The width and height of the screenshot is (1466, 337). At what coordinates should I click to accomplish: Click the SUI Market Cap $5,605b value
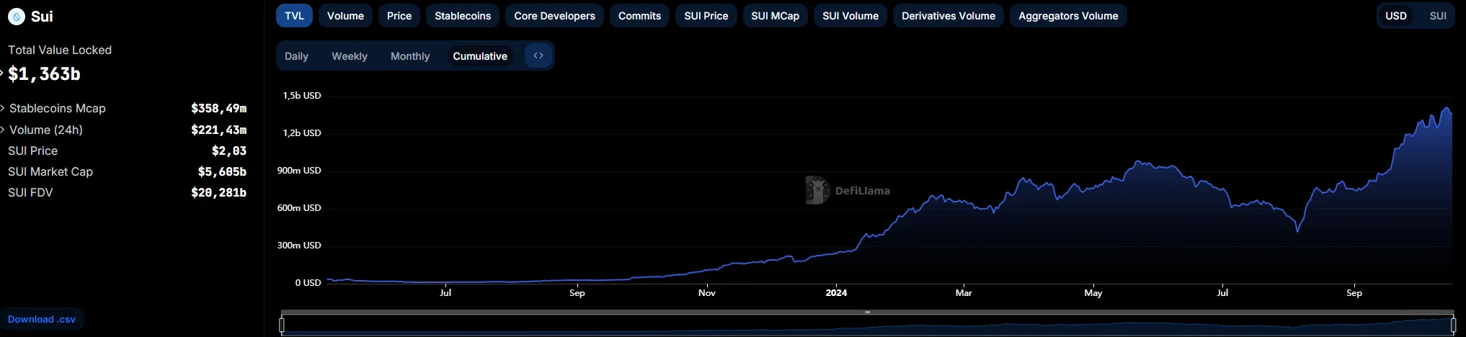point(222,171)
